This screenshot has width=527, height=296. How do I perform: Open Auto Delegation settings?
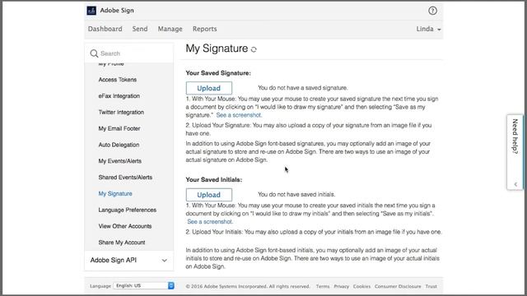[x=119, y=145]
